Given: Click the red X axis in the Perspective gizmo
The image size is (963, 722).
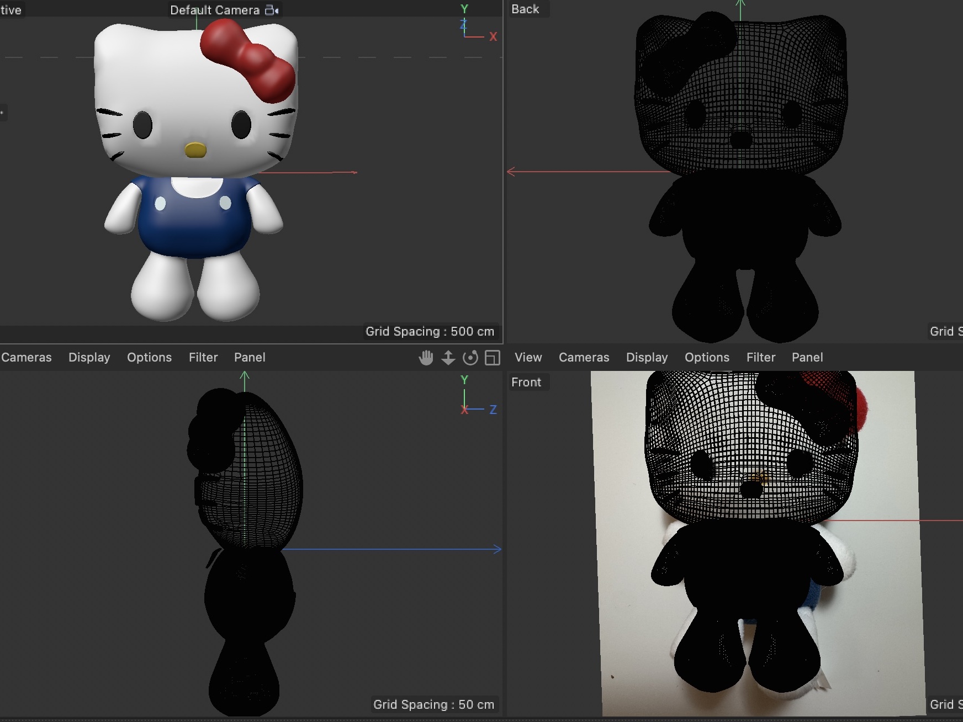Looking at the screenshot, I should 493,37.
